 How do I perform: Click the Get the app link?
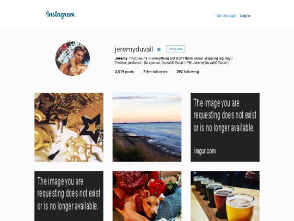point(226,16)
